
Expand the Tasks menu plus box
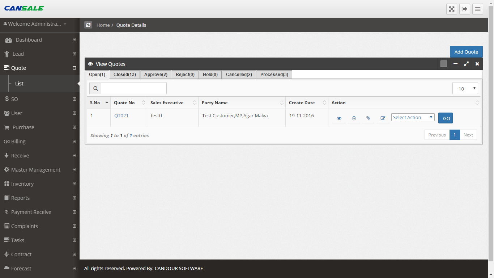point(74,240)
